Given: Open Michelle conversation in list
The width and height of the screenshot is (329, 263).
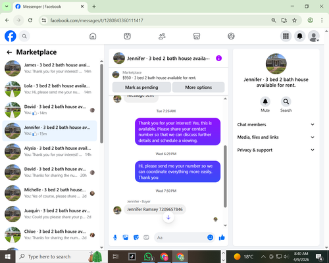Looking at the screenshot, I should (x=49, y=193).
